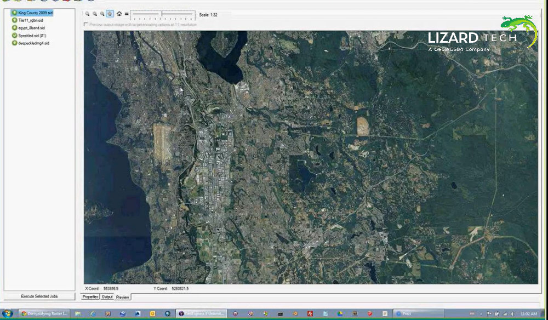The image size is (548, 320).
Task: Click the Y Coord value 5260821.5
Action: (x=180, y=289)
